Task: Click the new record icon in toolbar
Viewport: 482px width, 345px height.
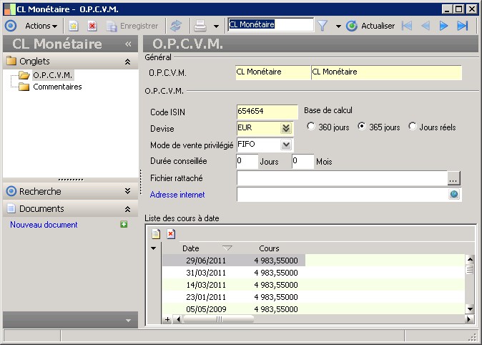Action: [73, 26]
